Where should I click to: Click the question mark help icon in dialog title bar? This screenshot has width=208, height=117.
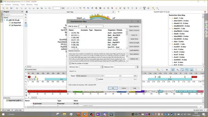tap(132, 21)
